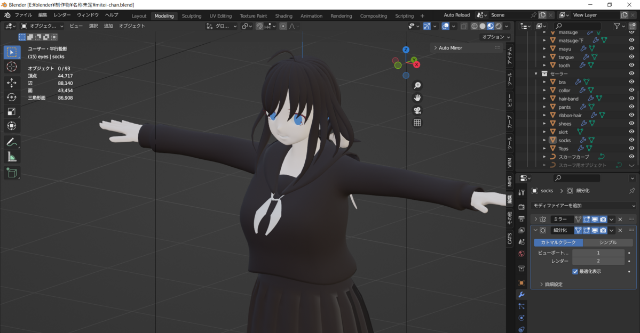Adjust the レンダー subdivision level field
The height and width of the screenshot is (333, 640).
pos(598,261)
